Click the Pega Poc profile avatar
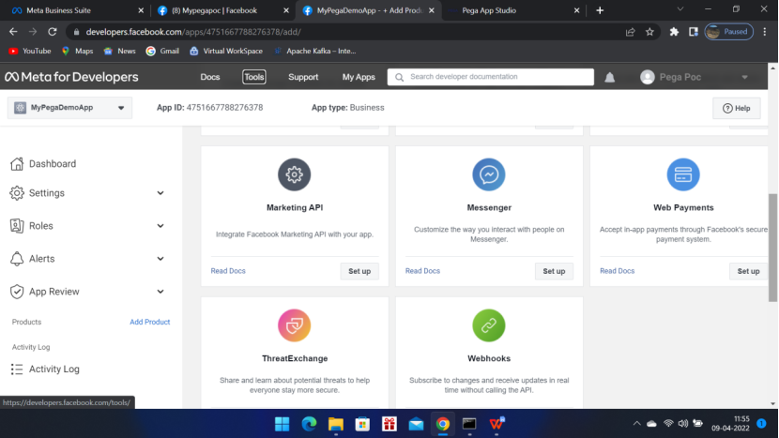The image size is (779, 438). 648,77
